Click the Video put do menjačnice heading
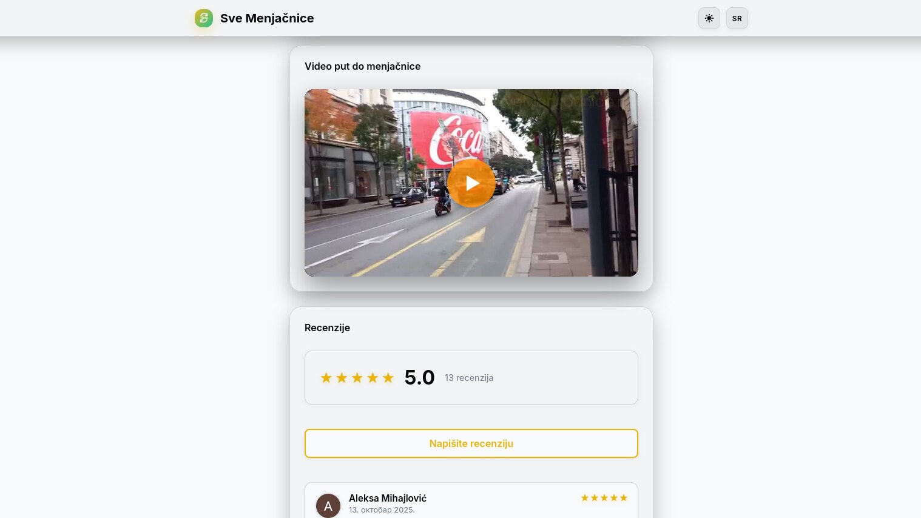This screenshot has width=921, height=518. point(363,66)
